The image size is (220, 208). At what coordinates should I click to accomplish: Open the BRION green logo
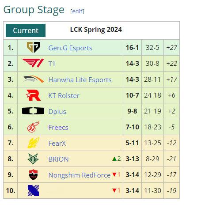point(33,159)
